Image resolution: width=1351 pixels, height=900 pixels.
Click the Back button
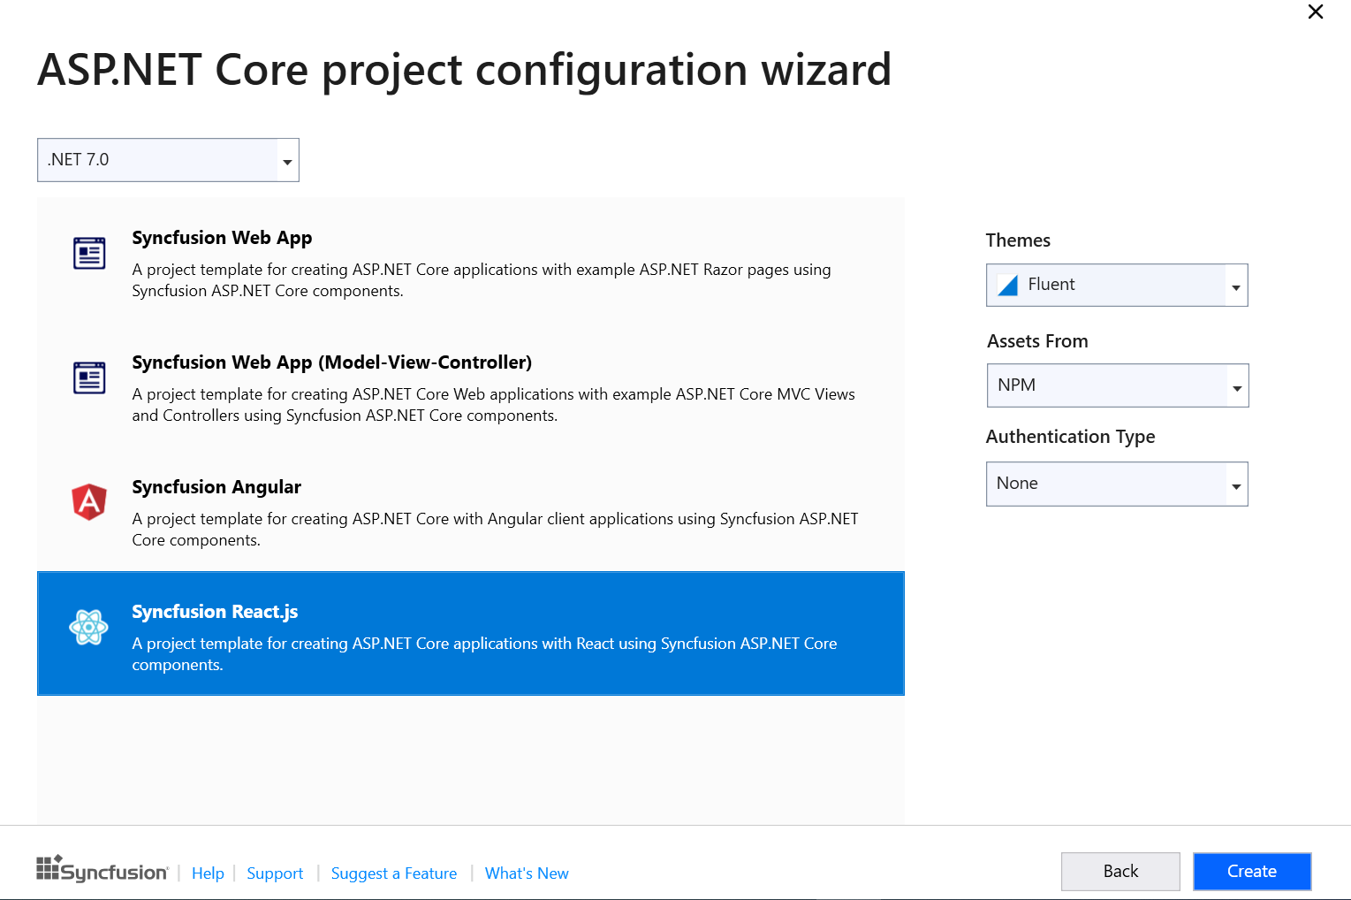[1120, 872]
